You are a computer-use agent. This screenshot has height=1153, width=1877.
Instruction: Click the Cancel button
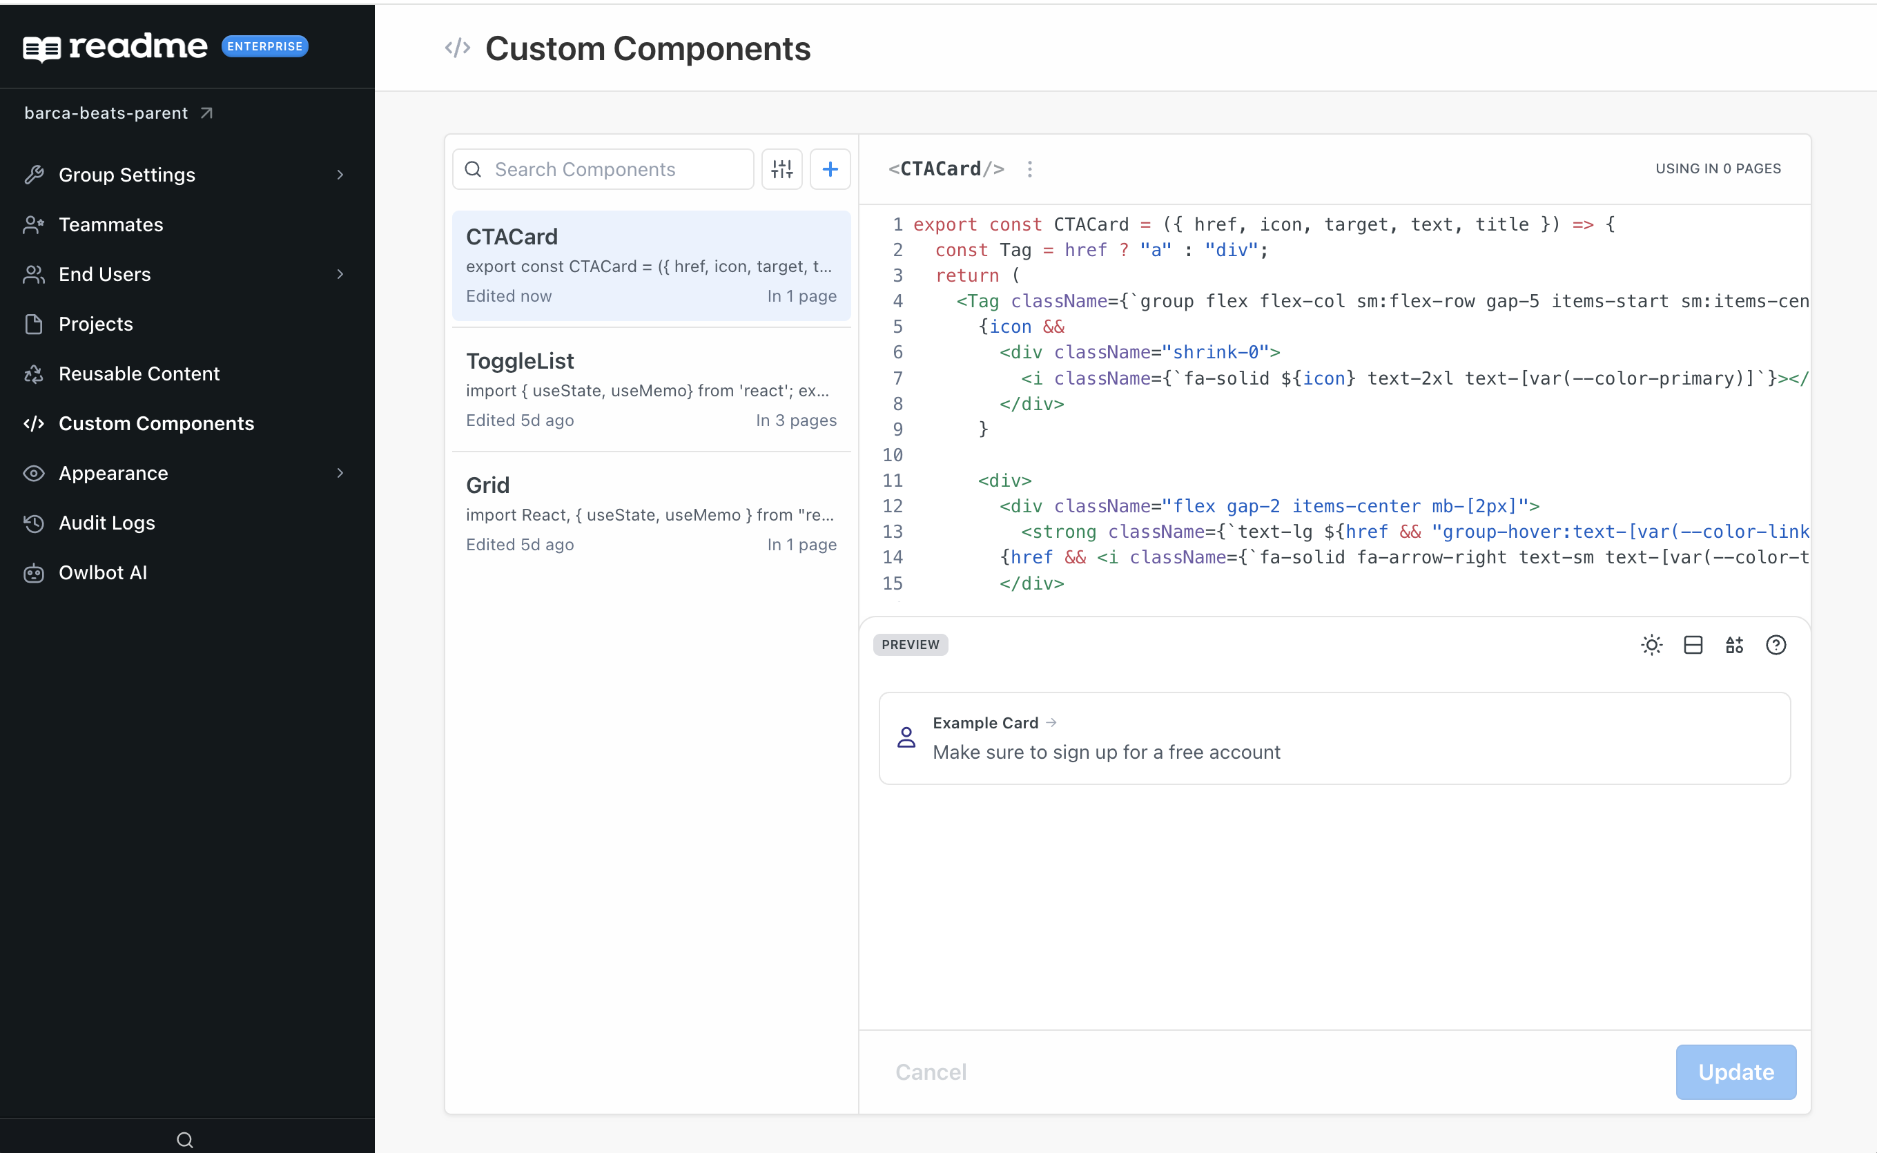point(930,1072)
